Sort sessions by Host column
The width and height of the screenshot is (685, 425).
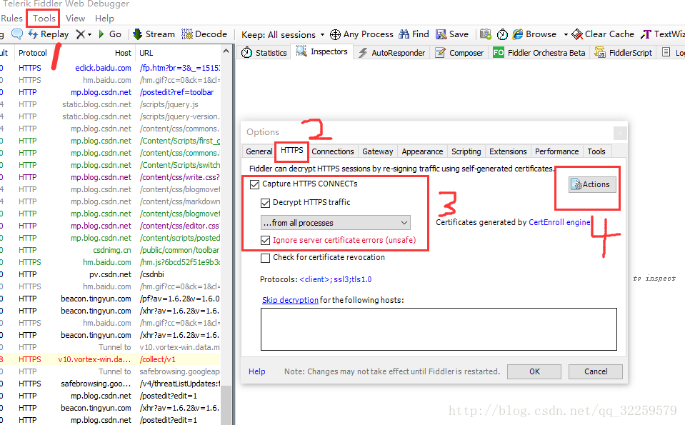coord(123,53)
